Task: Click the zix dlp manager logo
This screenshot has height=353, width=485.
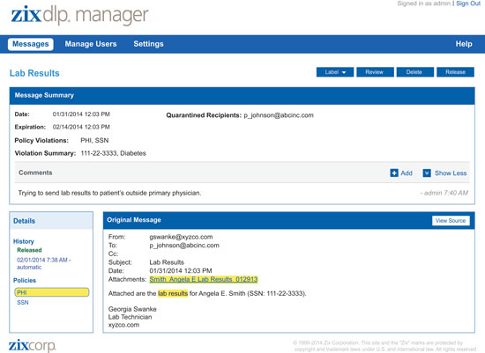Action: point(79,16)
